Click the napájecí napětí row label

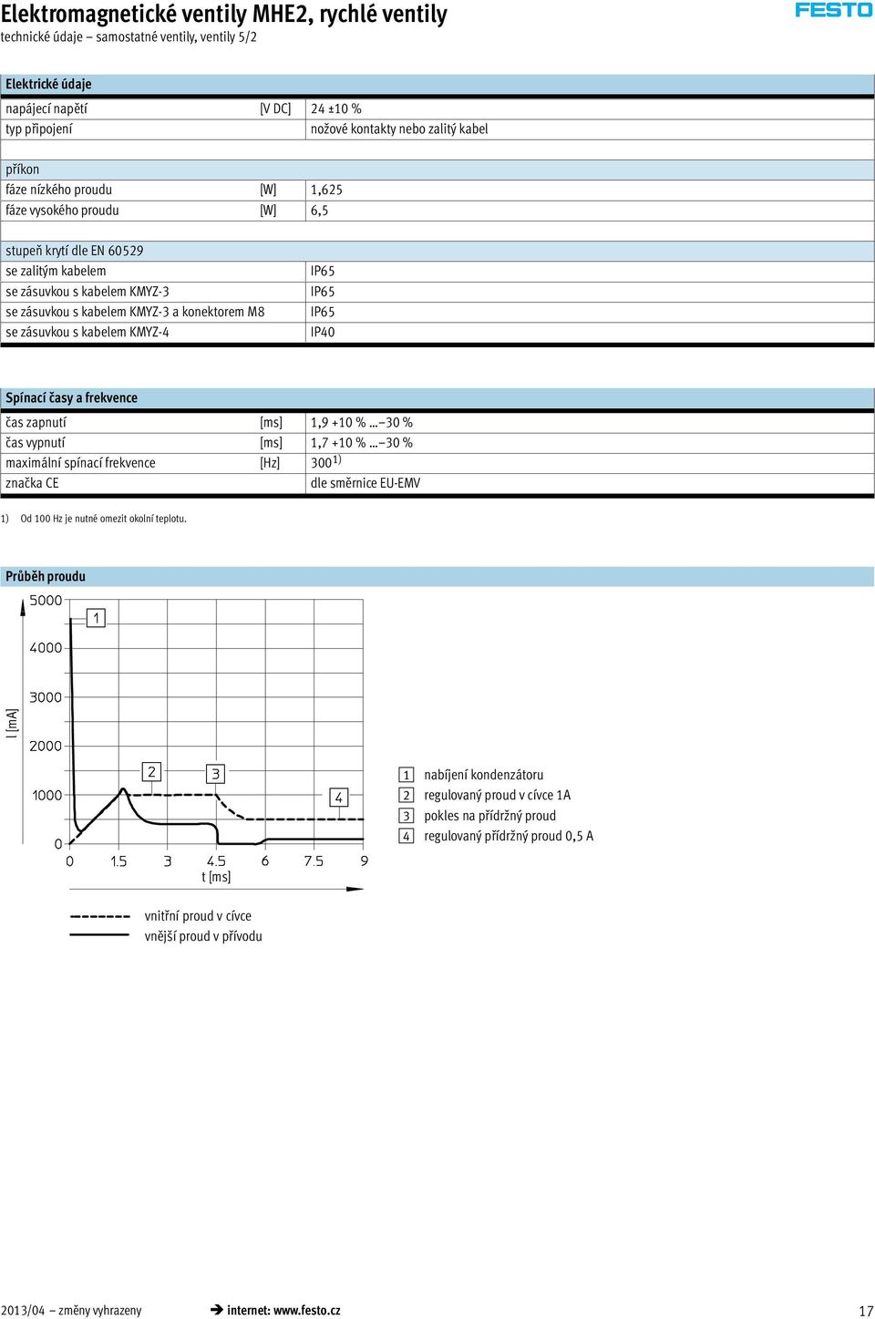tap(46, 108)
